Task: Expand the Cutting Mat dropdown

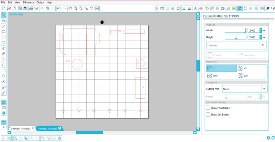Action: click(263, 89)
